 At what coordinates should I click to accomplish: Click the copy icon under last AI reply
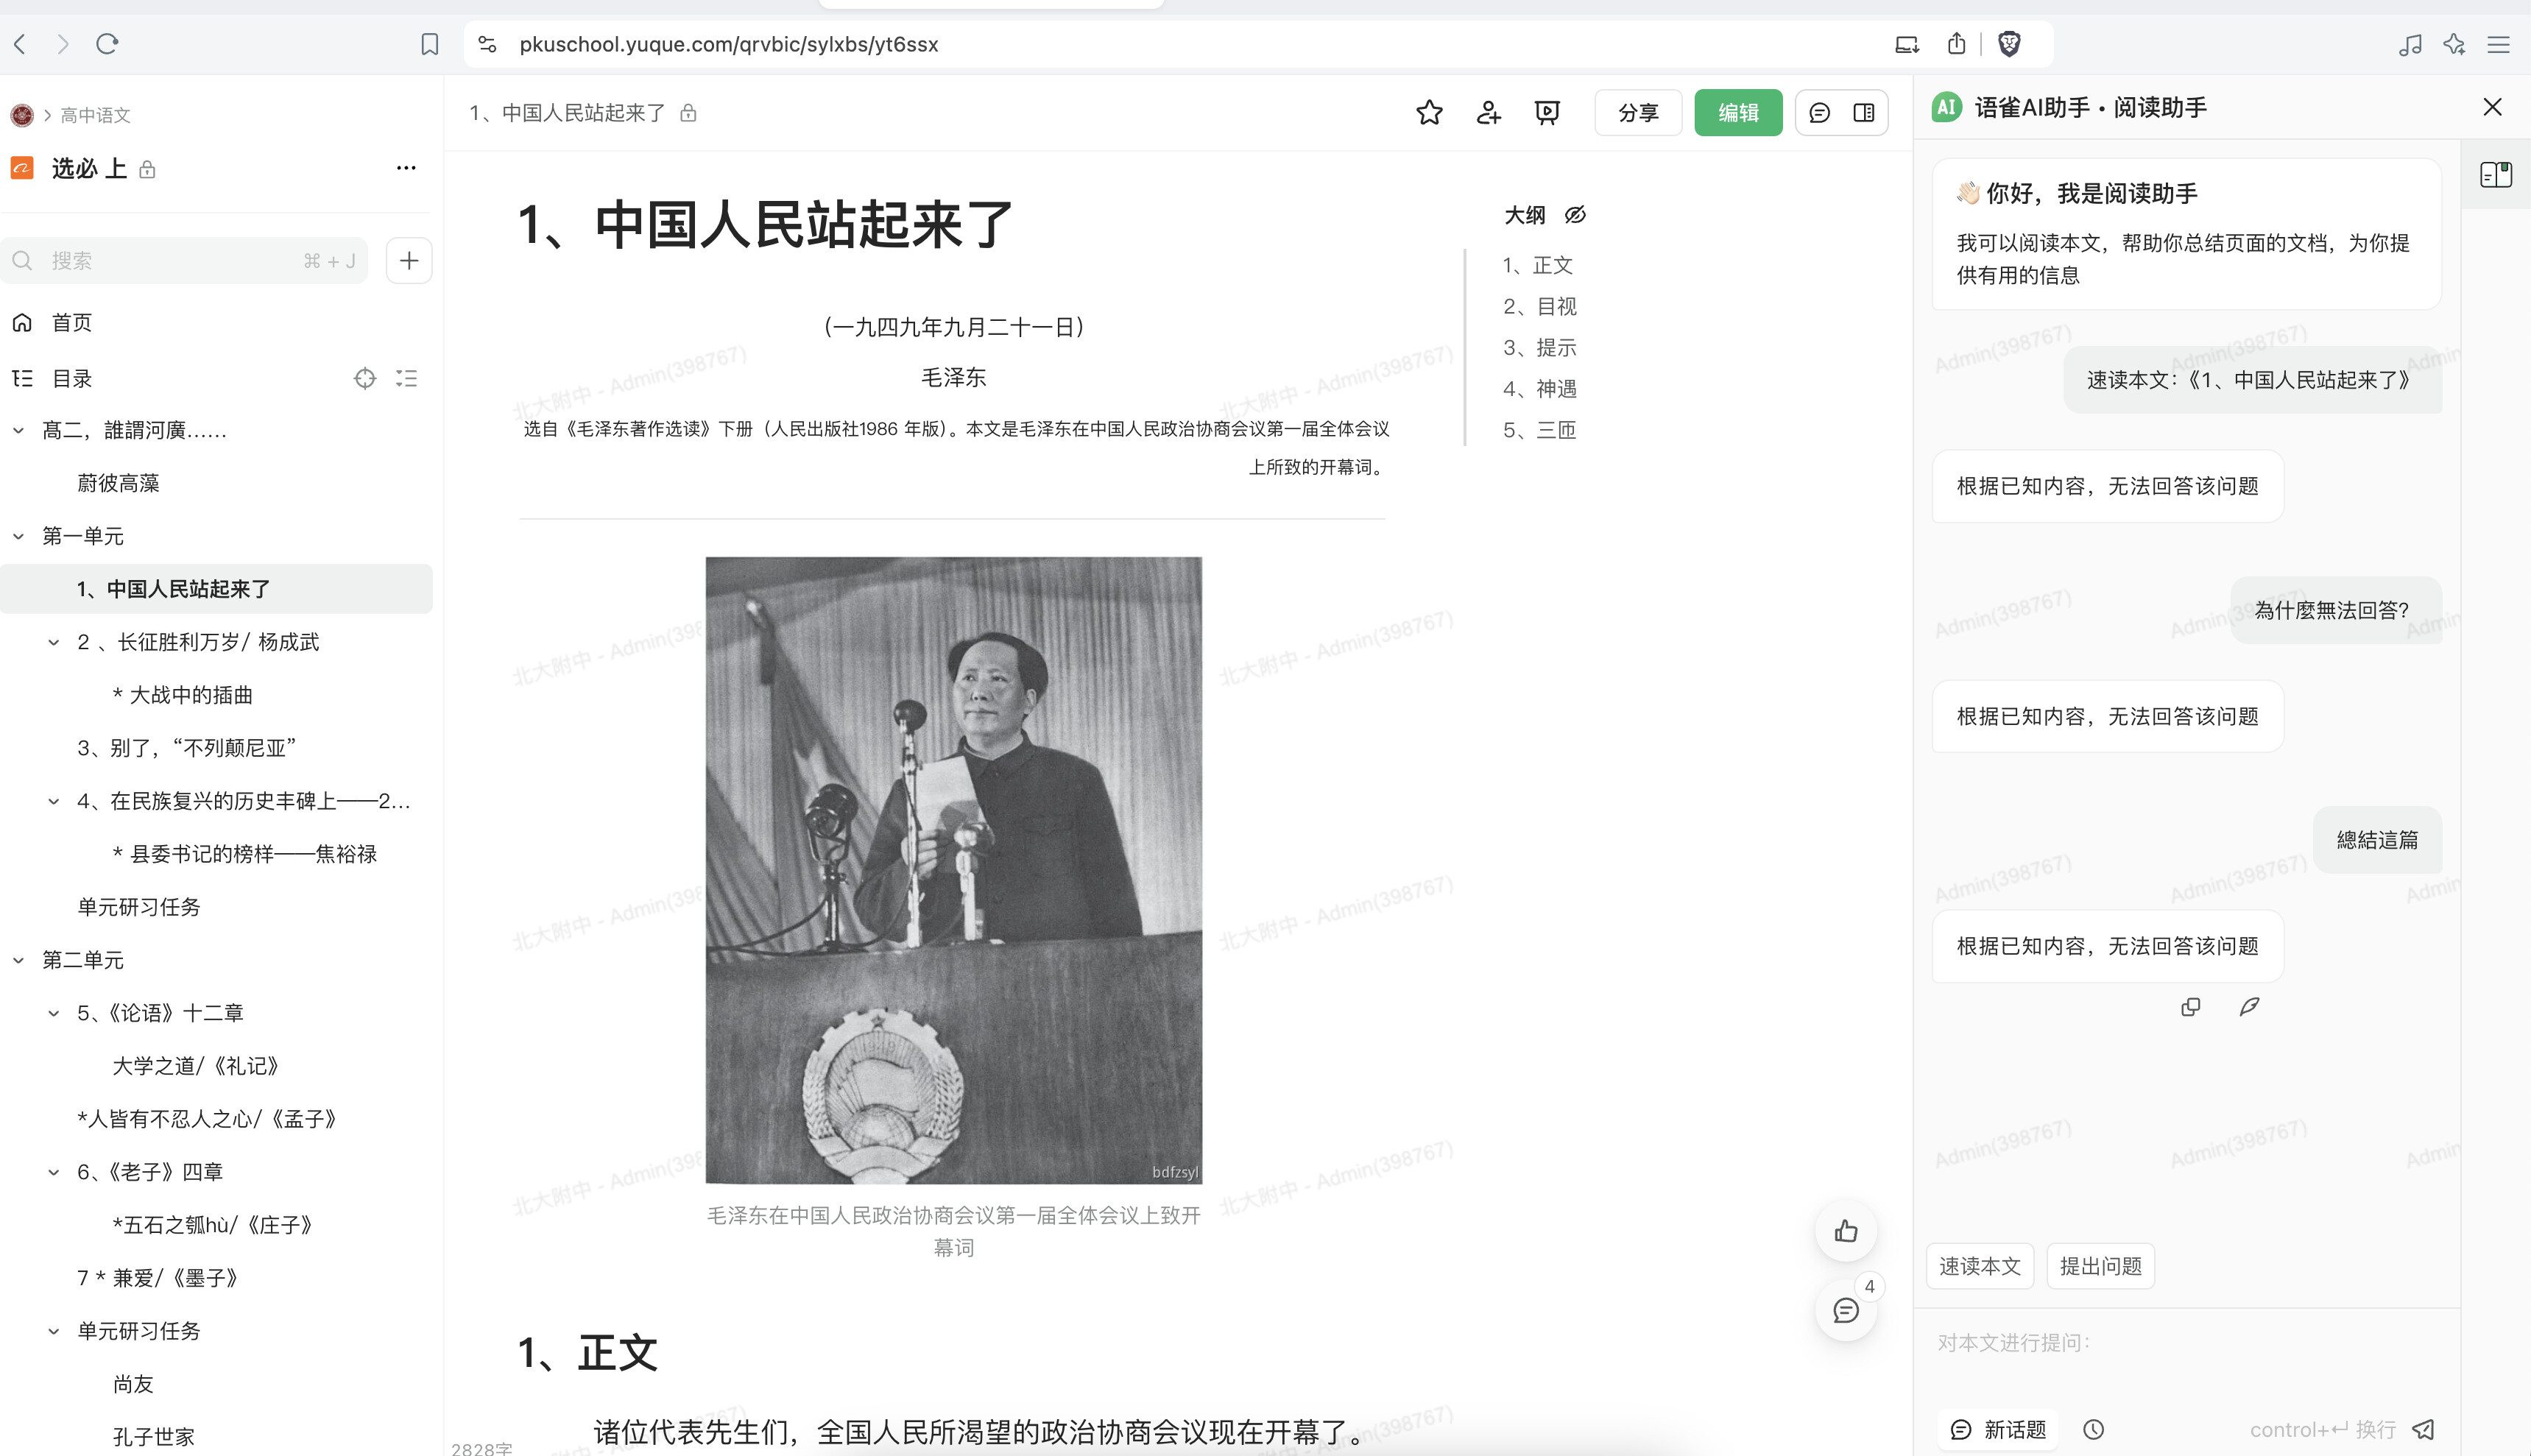(2190, 1007)
